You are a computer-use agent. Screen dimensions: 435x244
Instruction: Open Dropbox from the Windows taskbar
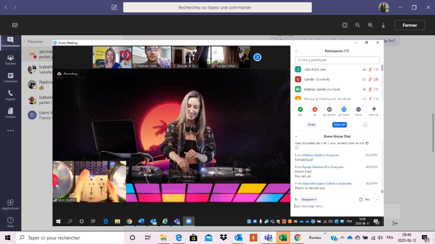pos(224,238)
